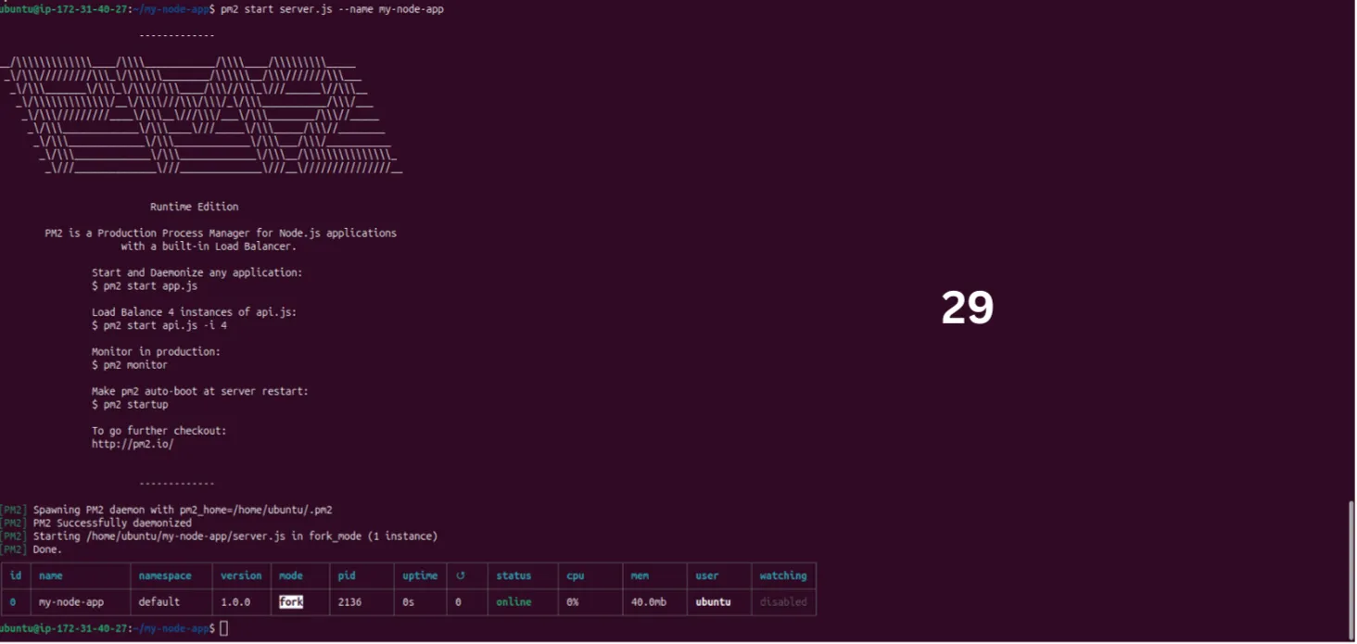Image resolution: width=1357 pixels, height=644 pixels.
Task: Click 'Start and Daemonize any application:' text
Action: point(197,273)
